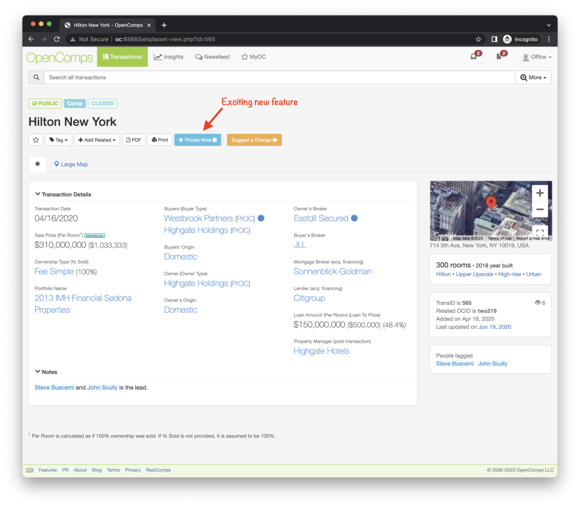580x507 pixels.
Task: Click the browser forward arrow
Action: pyautogui.click(x=44, y=39)
